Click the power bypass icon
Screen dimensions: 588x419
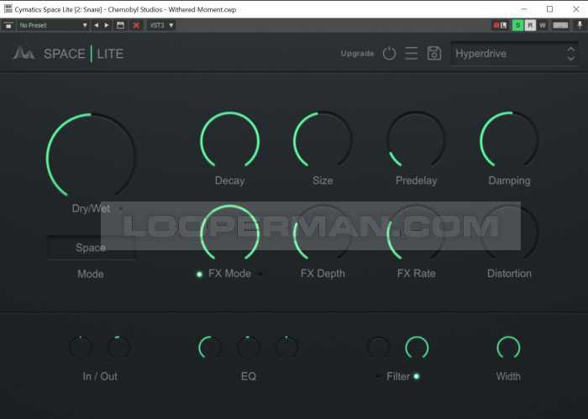point(389,54)
